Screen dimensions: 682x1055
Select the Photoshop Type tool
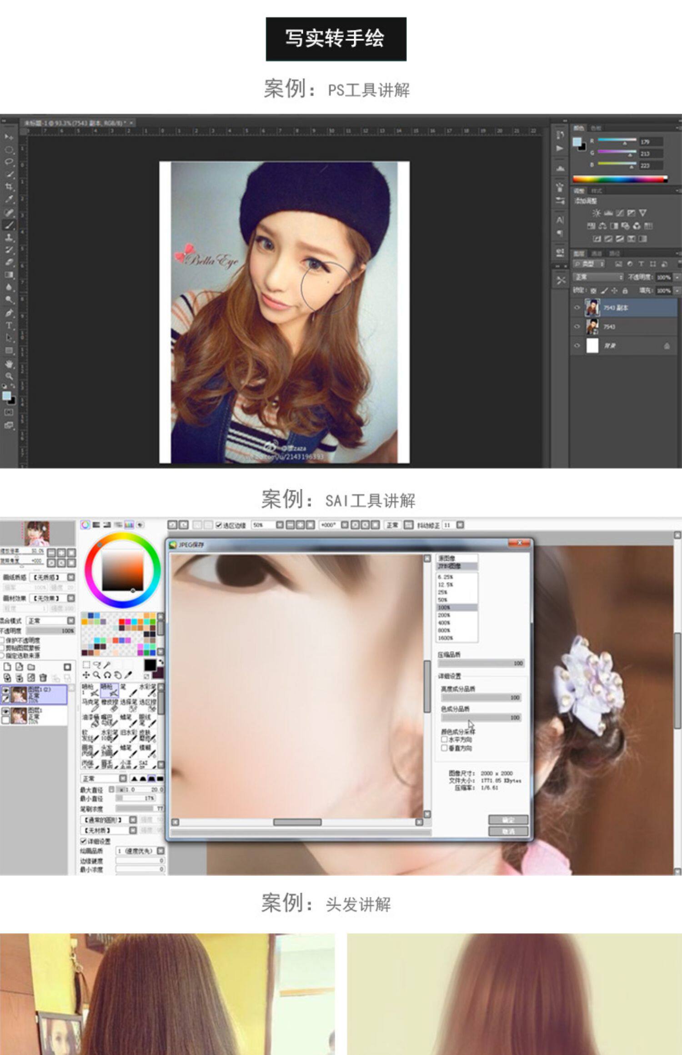[9, 326]
